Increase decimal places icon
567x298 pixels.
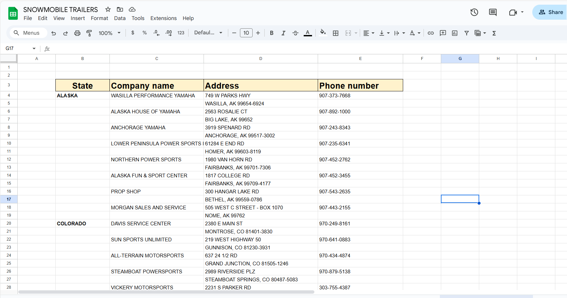pos(169,33)
